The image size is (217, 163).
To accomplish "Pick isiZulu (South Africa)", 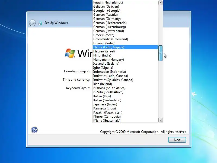I will 125,92.
